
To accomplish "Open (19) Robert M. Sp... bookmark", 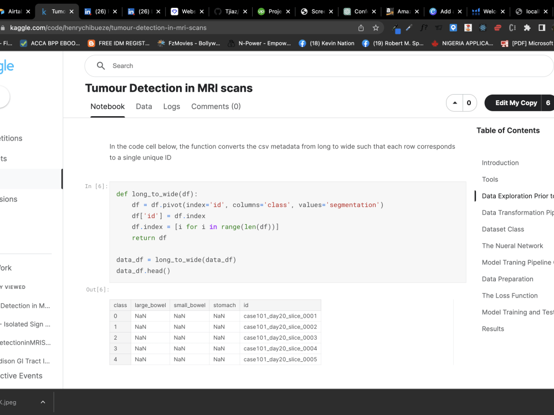I will coord(393,43).
